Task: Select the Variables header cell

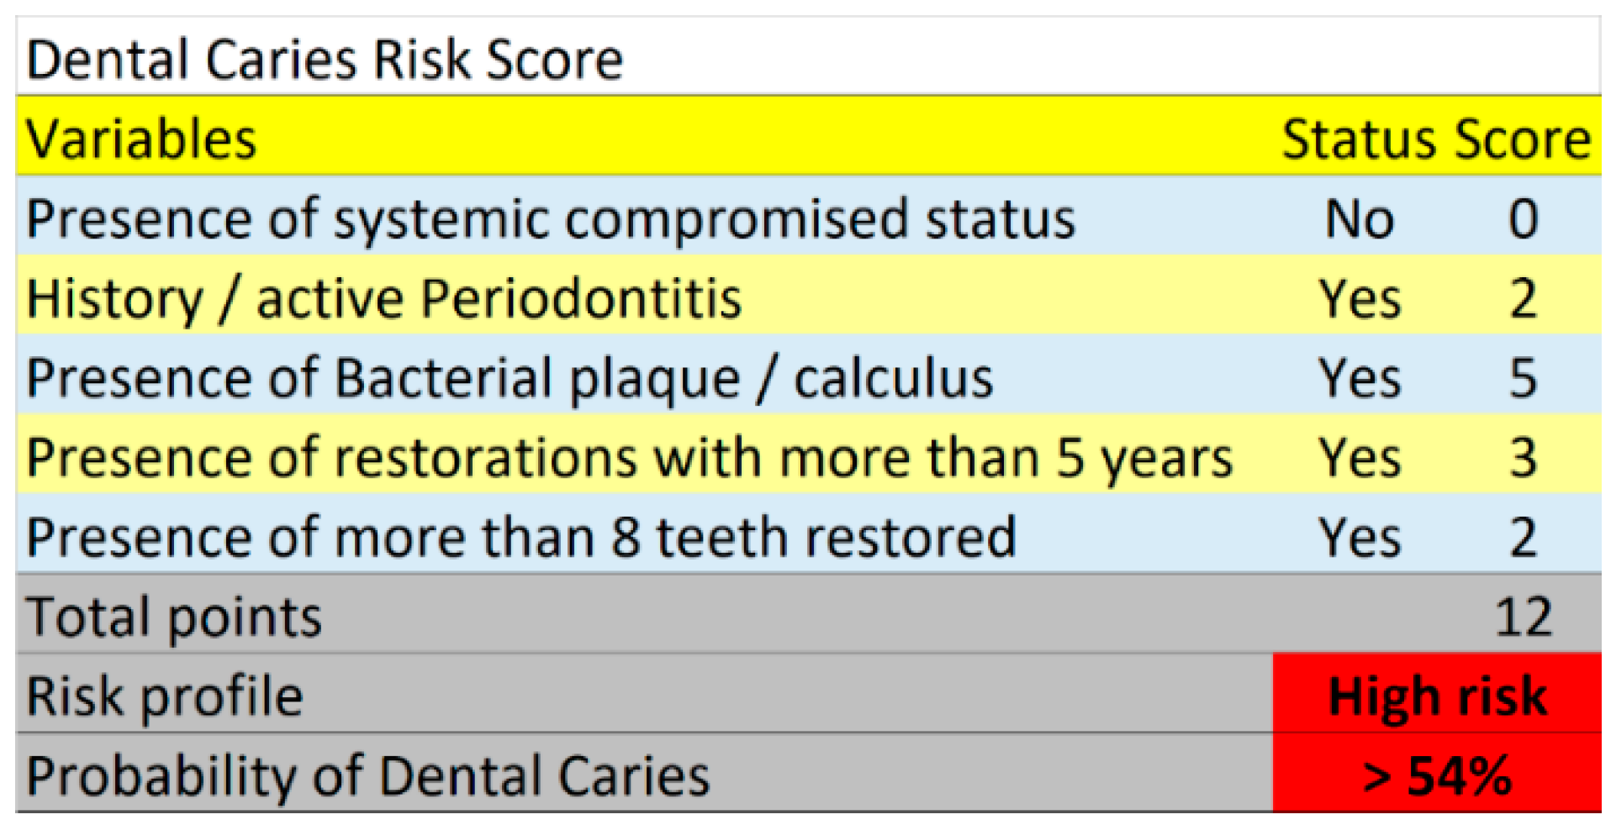Action: (x=141, y=139)
